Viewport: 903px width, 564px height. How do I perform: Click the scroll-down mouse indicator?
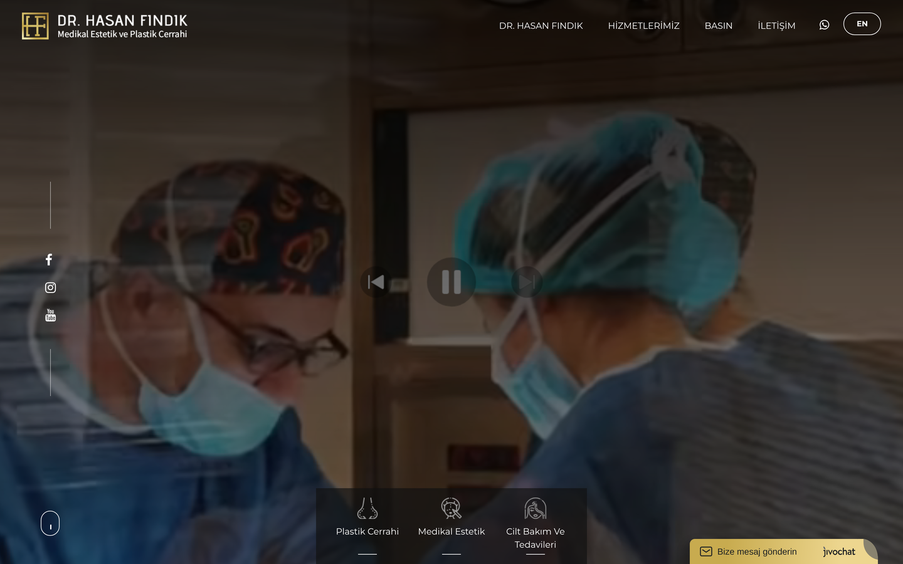[x=50, y=523]
